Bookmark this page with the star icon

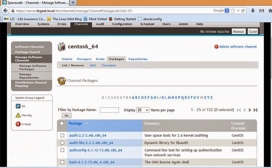pyautogui.click(x=233, y=11)
